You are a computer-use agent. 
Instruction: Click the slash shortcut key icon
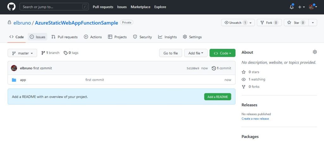pyautogui.click(x=85, y=7)
